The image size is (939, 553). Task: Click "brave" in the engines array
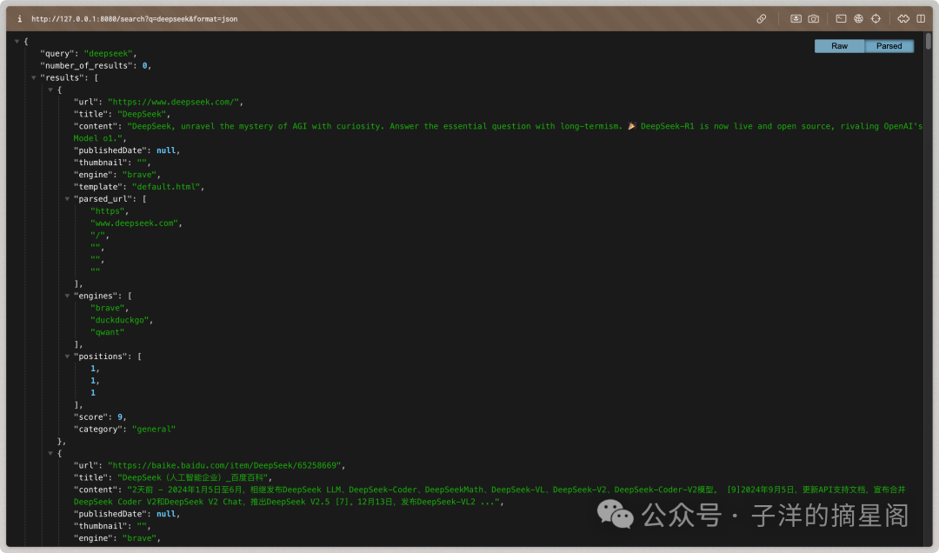[108, 308]
